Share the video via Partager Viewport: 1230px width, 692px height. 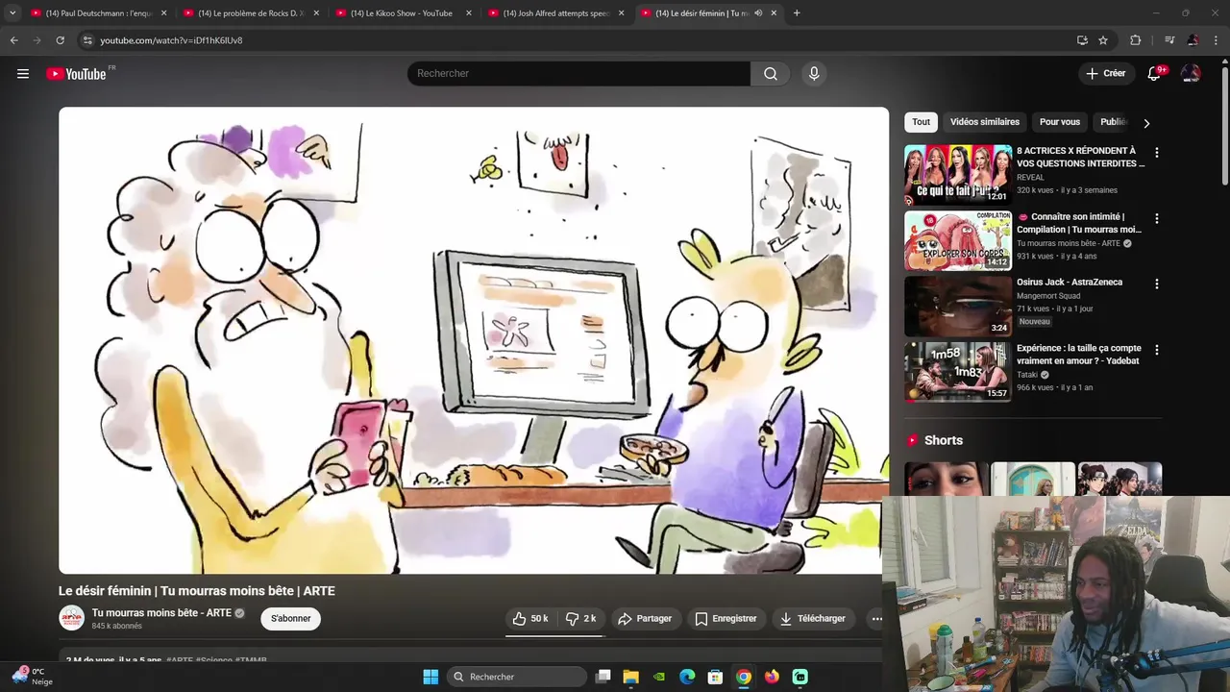tap(645, 619)
